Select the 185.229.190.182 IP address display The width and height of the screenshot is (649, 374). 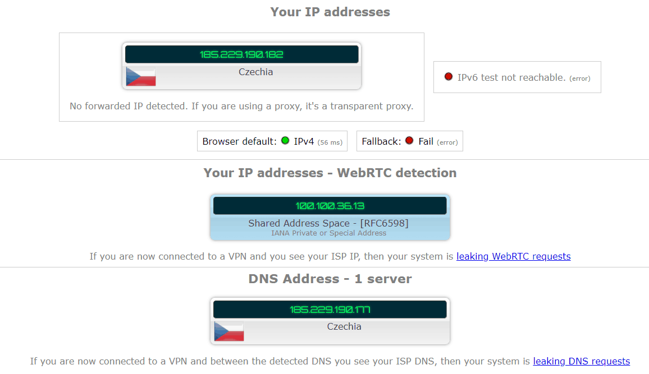[x=242, y=54]
